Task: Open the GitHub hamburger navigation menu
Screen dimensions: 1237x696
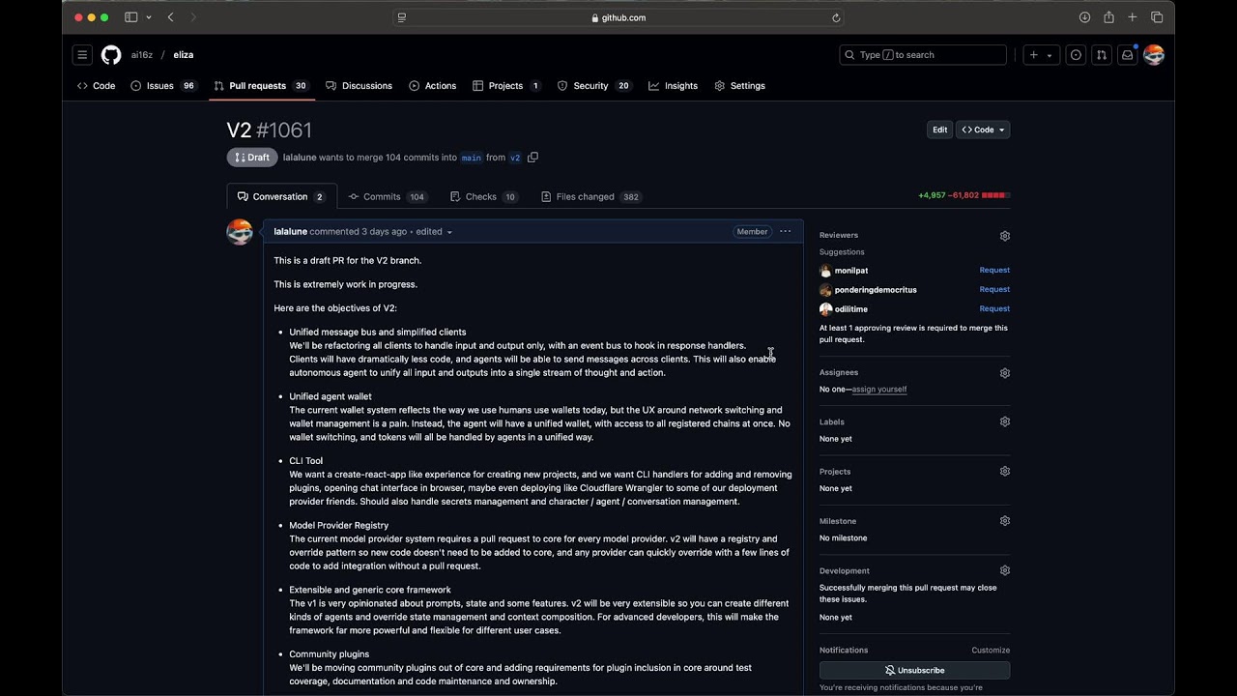Action: point(82,55)
